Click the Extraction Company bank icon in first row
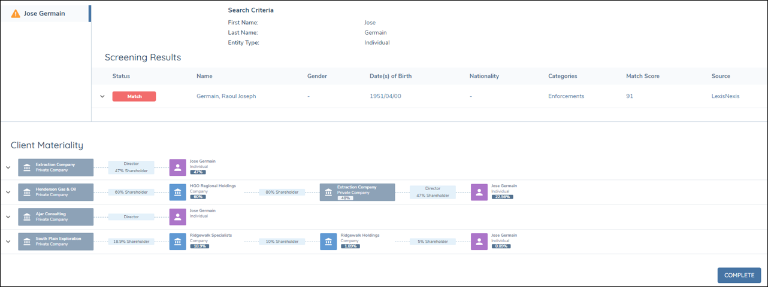 [x=26, y=167]
